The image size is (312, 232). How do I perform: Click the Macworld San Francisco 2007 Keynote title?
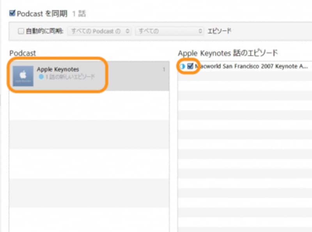[251, 66]
